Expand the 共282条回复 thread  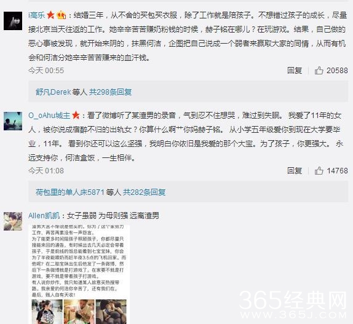coord(144,192)
